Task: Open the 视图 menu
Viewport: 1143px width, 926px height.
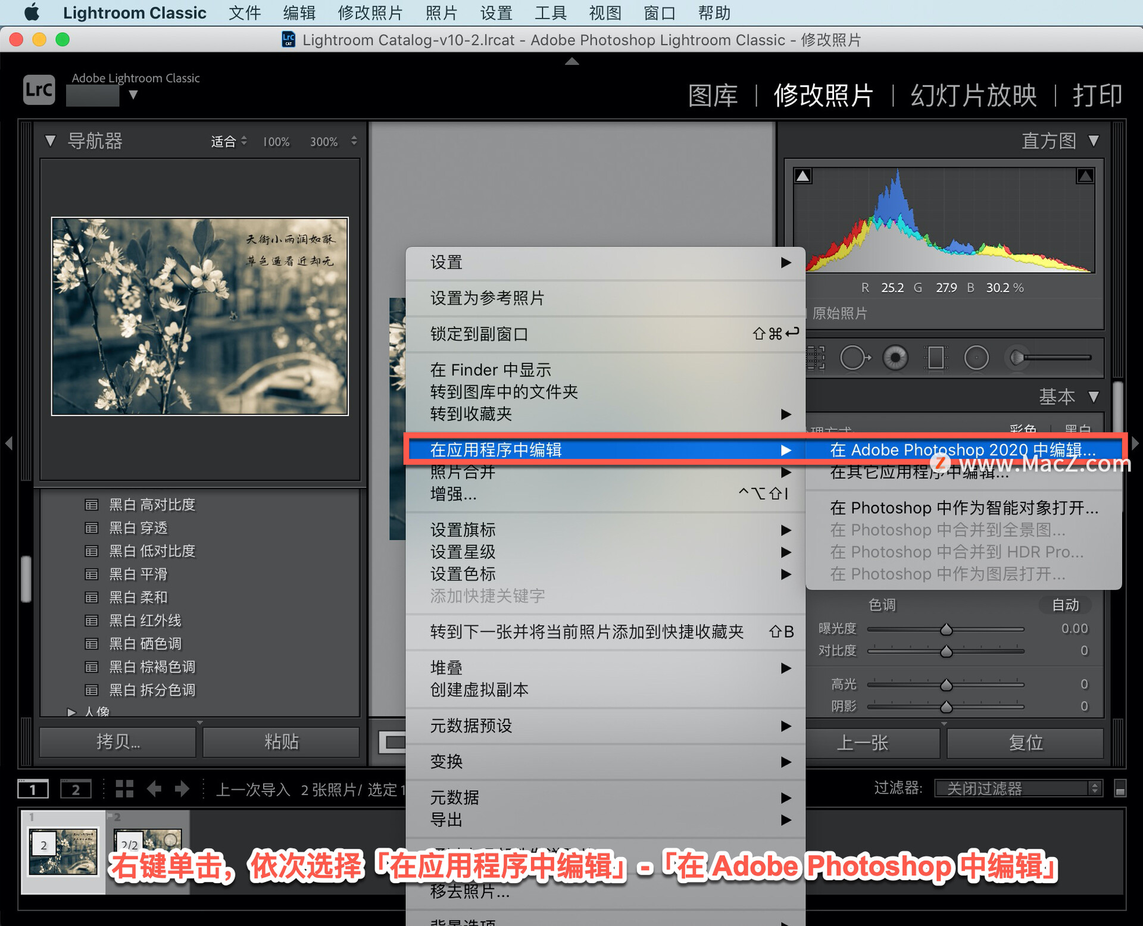Action: click(605, 12)
